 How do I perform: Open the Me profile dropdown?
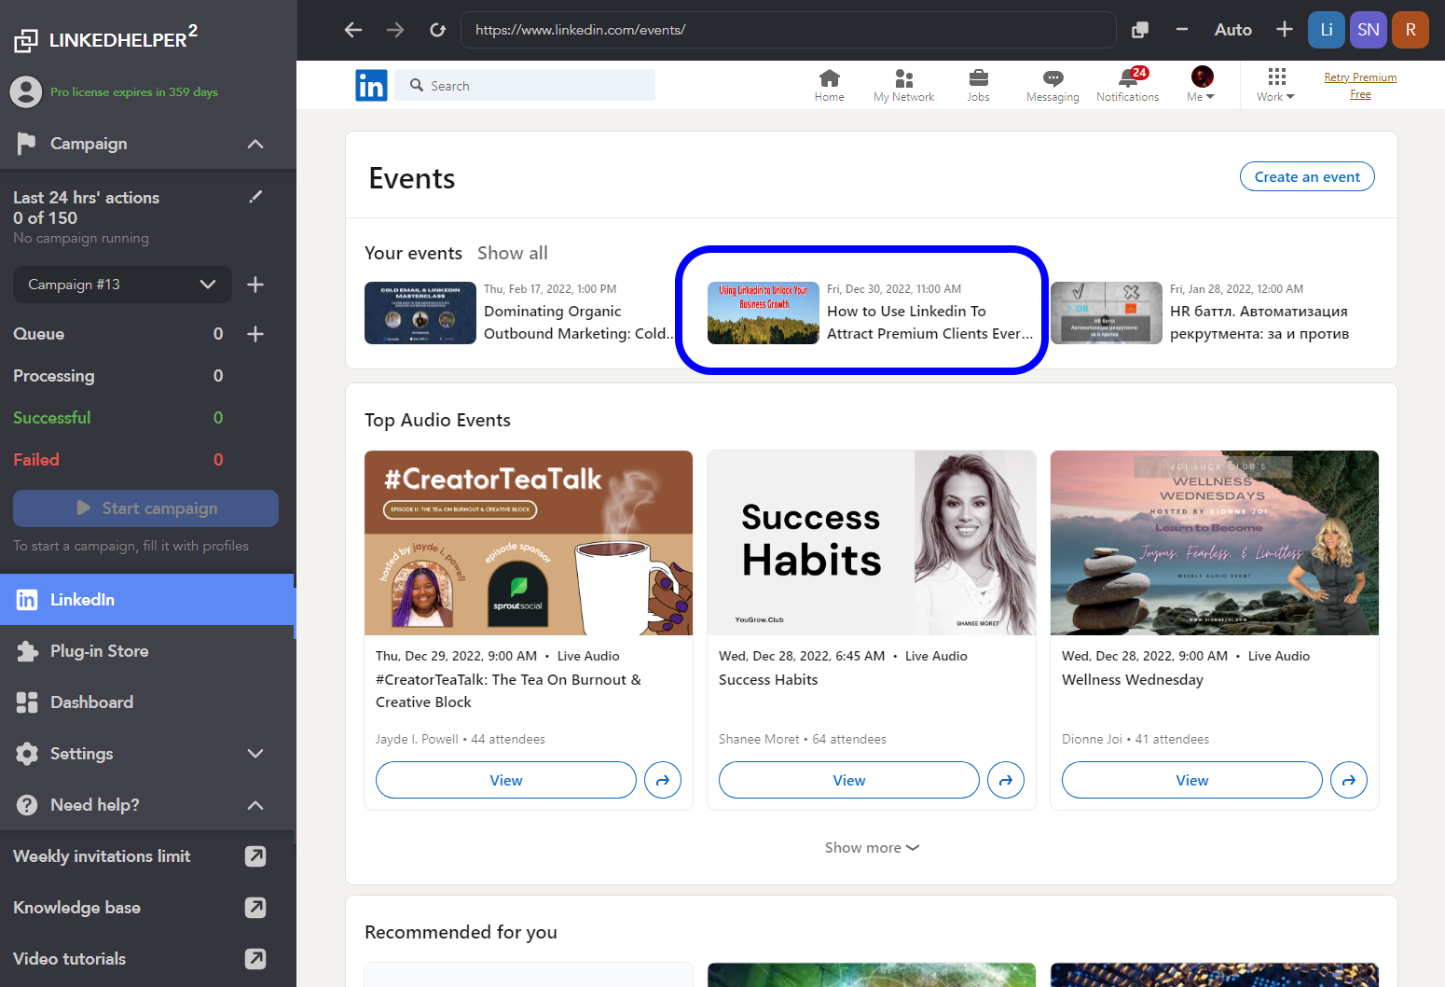point(1202,86)
